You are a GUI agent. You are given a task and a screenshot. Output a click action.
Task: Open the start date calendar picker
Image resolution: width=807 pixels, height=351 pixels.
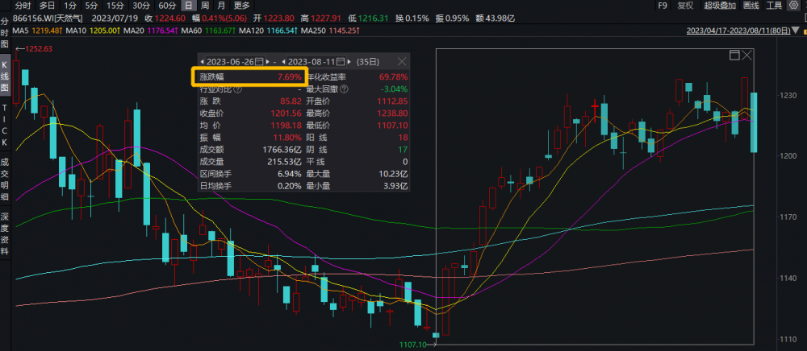(x=259, y=61)
